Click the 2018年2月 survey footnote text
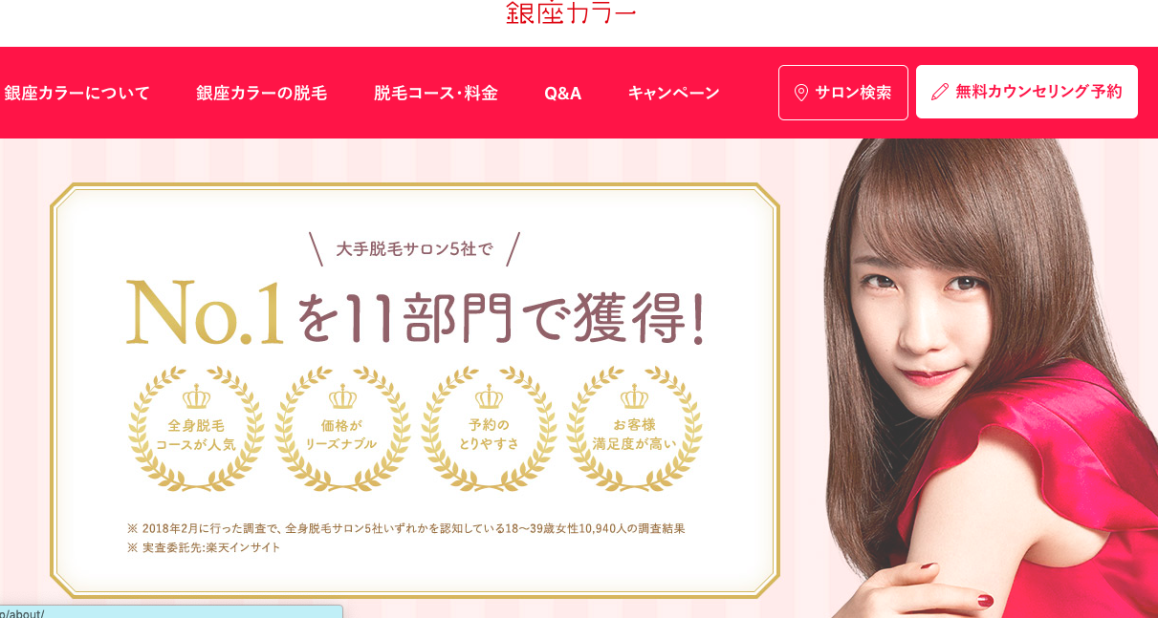Viewport: 1158px width, 618px height. pyautogui.click(x=405, y=527)
